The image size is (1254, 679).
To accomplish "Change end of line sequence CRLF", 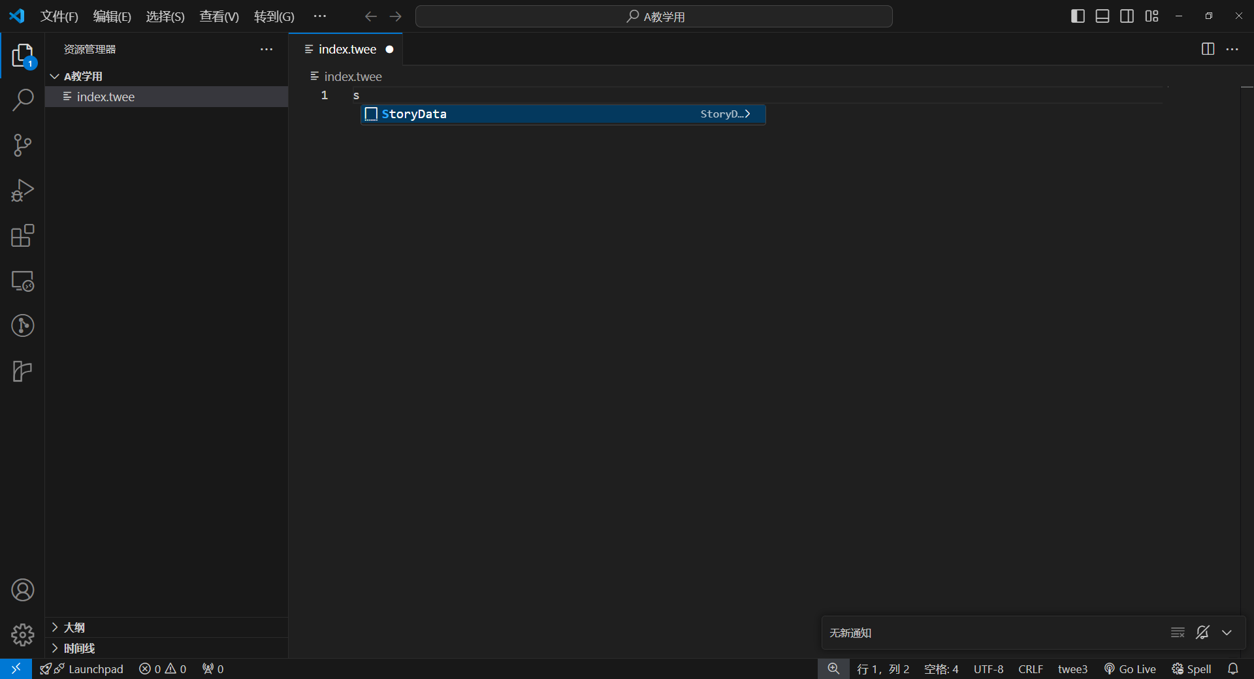I will 1031,669.
